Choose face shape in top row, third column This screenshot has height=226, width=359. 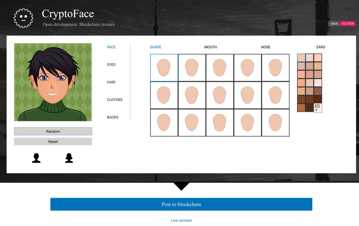point(220,68)
